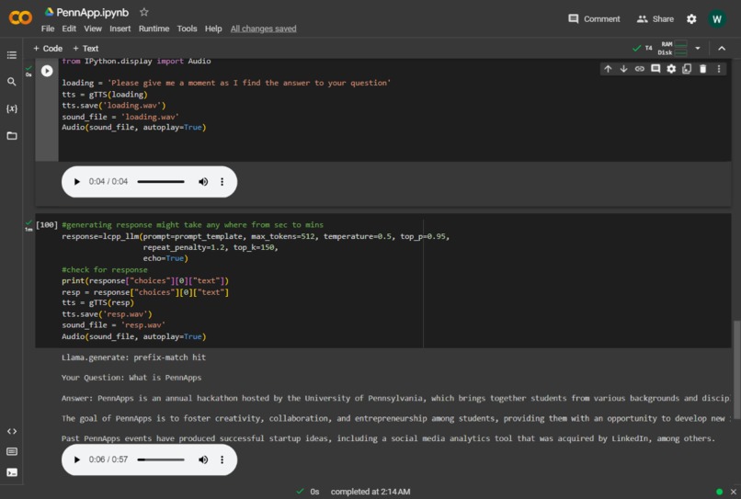This screenshot has width=741, height=499.
Task: Click the Share button
Action: 655,19
